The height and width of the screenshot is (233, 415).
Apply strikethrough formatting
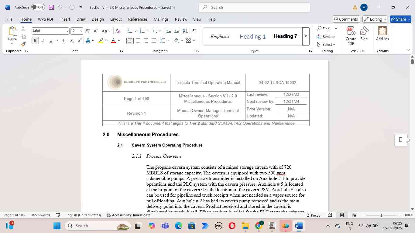tap(63, 41)
